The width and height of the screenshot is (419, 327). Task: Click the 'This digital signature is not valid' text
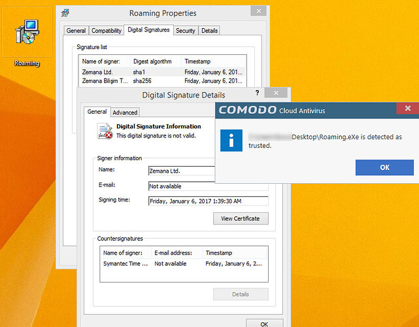click(156, 135)
